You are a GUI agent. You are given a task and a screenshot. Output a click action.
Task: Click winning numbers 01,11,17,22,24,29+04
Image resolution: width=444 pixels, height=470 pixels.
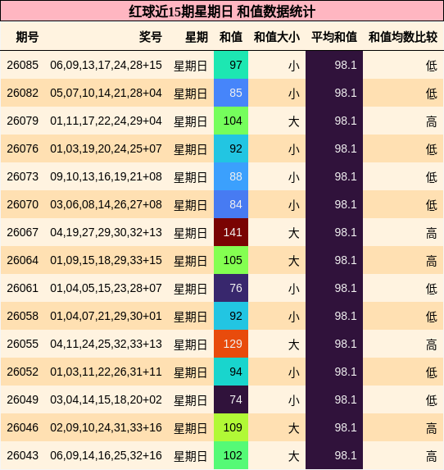[x=106, y=121]
